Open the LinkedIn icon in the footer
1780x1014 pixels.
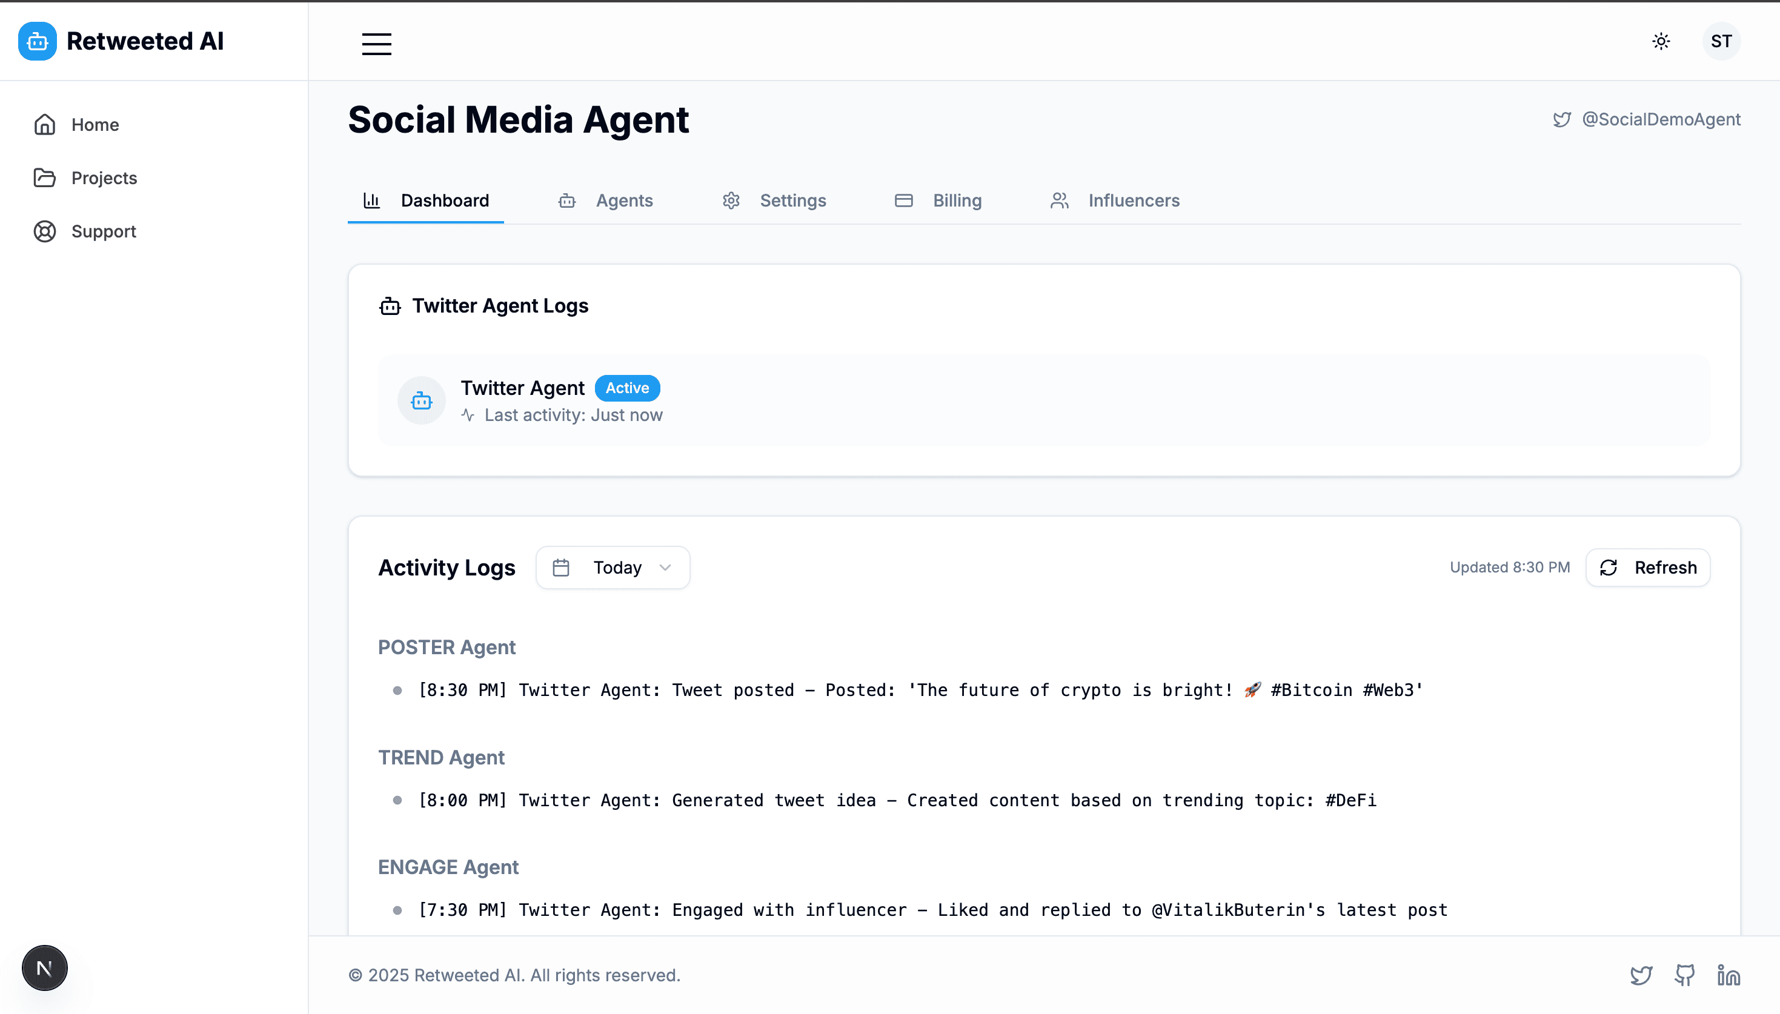[x=1729, y=975]
